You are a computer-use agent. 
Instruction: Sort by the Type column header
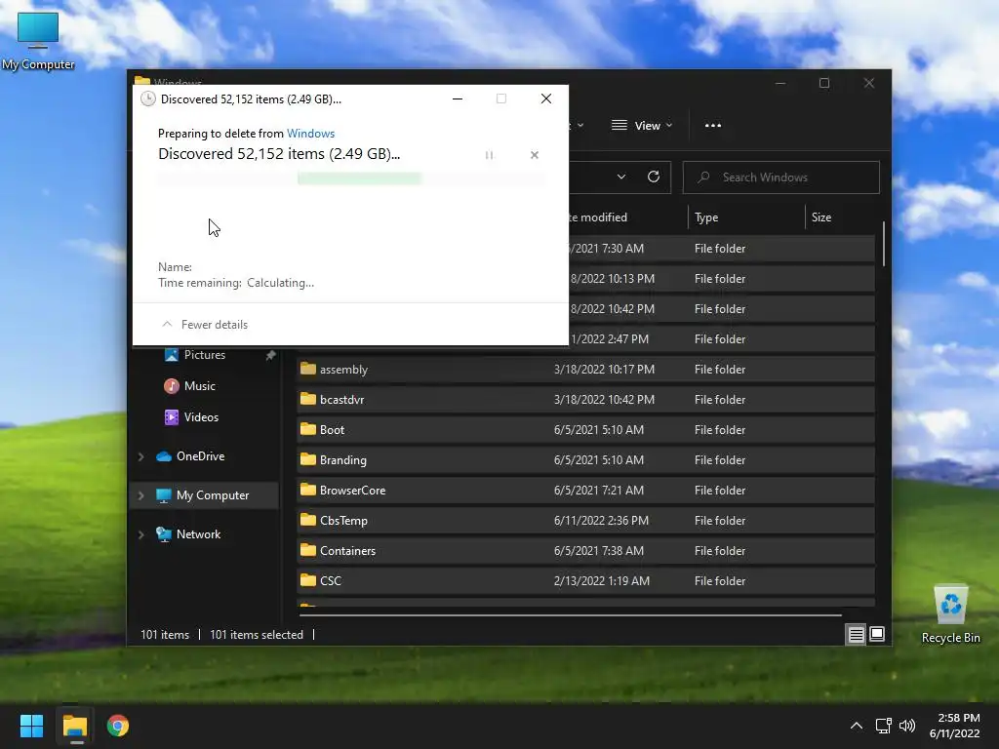pyautogui.click(x=706, y=217)
